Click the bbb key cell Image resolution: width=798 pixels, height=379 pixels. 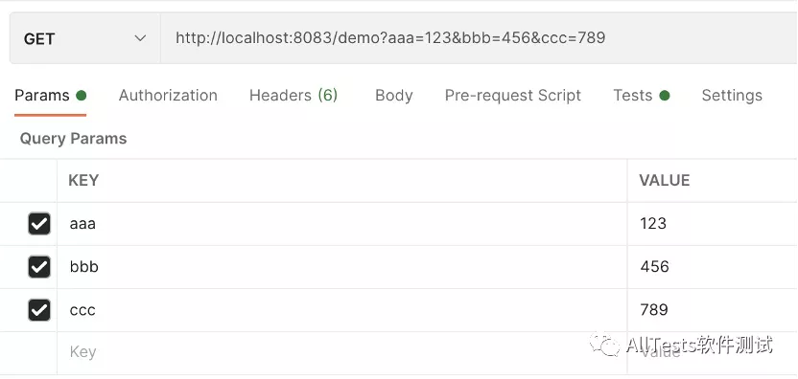click(342, 267)
